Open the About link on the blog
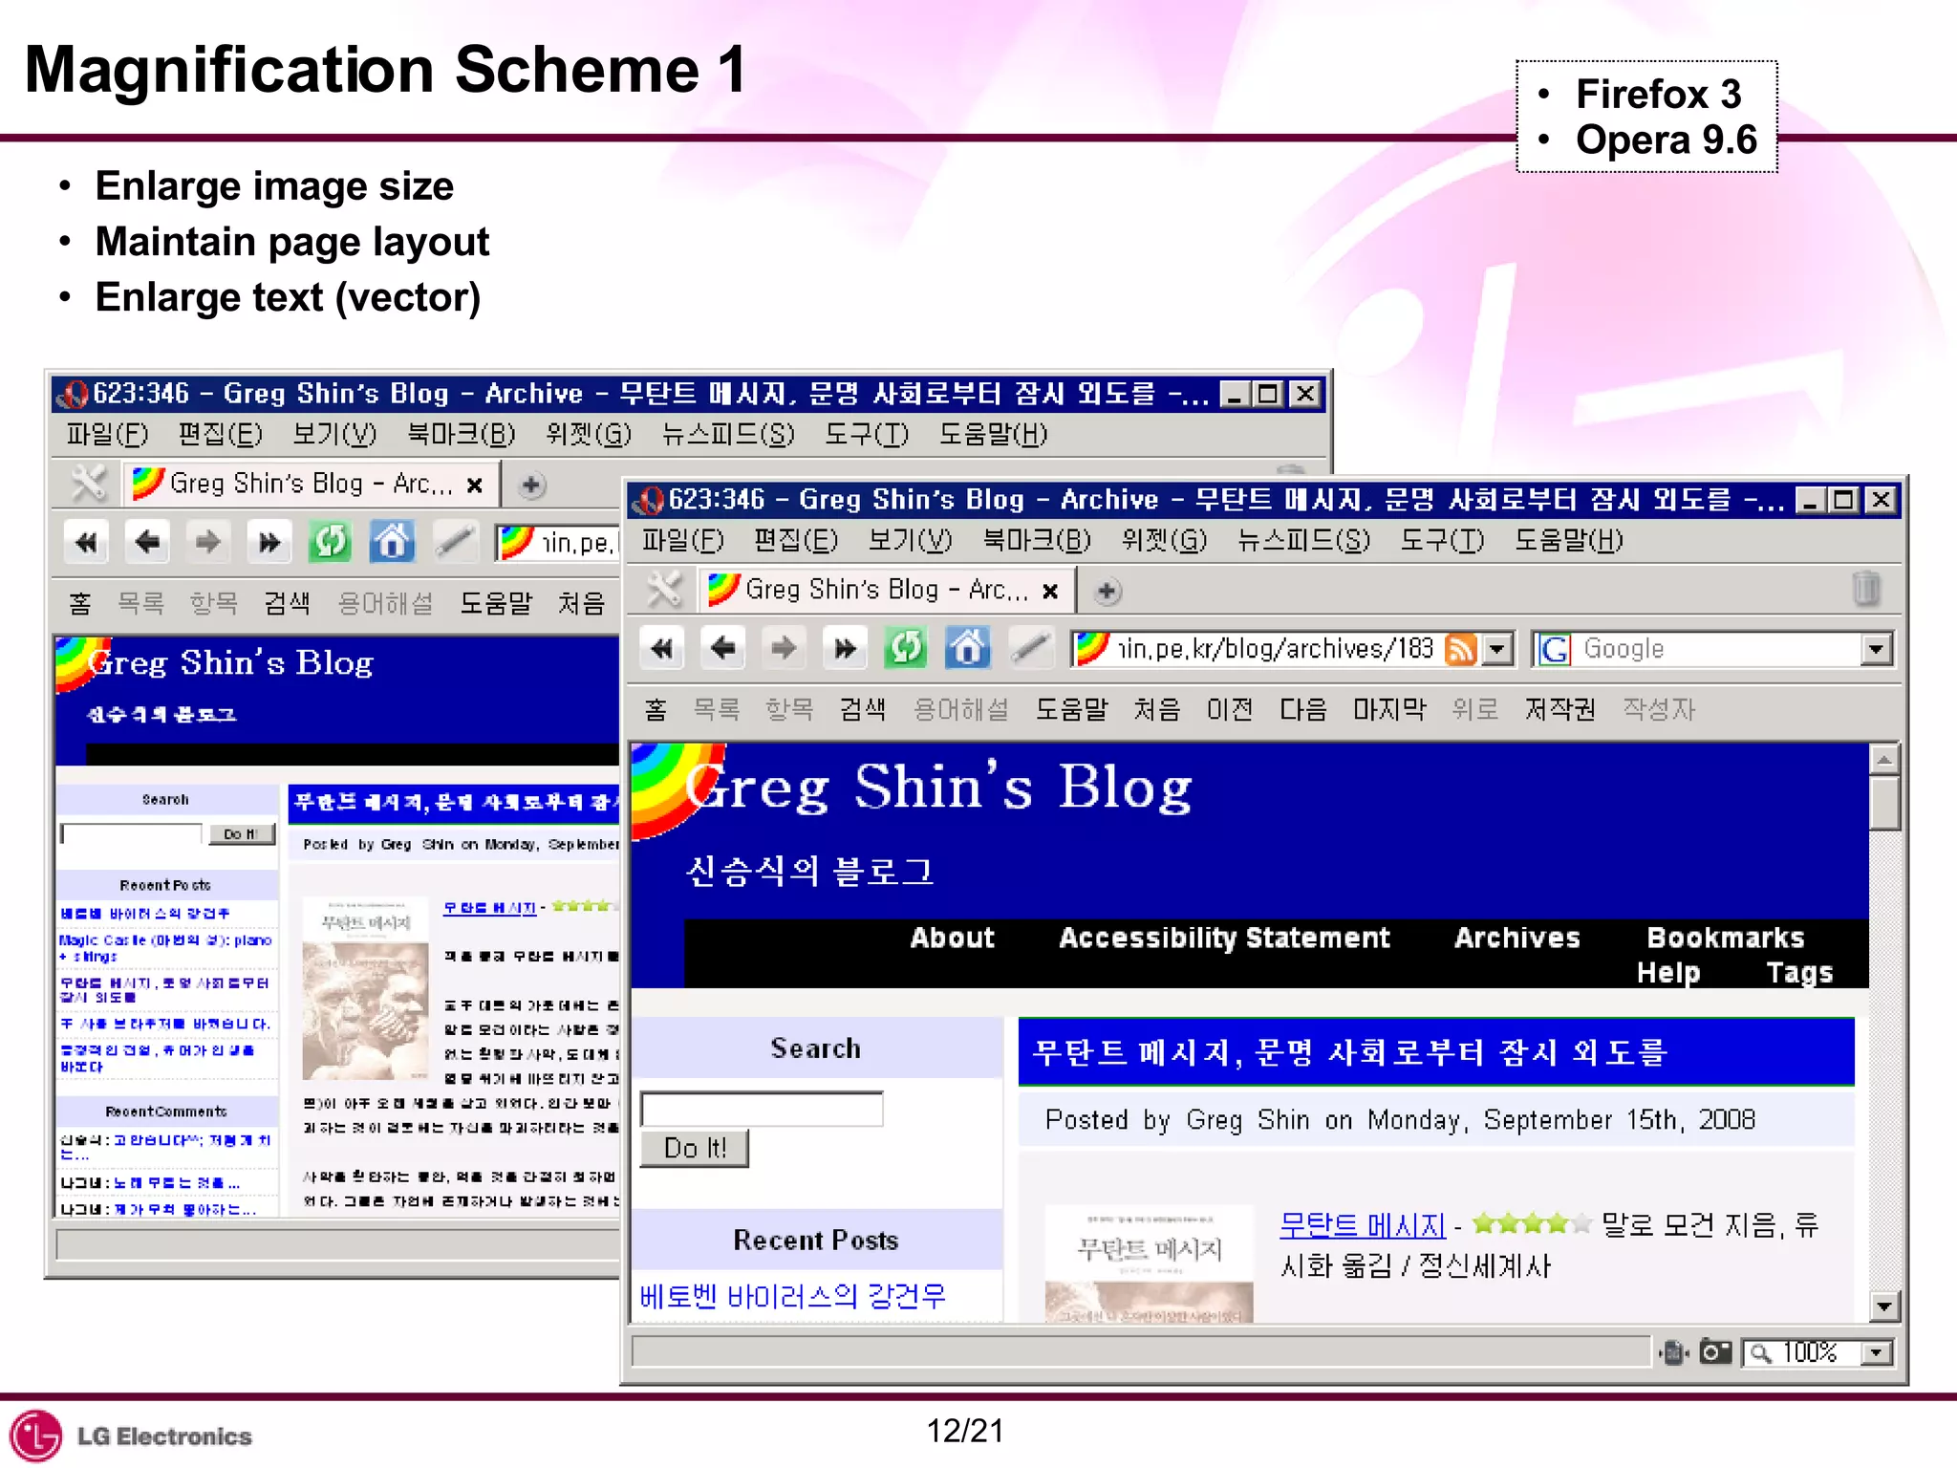Screen dimensions: 1957x1468 point(953,939)
